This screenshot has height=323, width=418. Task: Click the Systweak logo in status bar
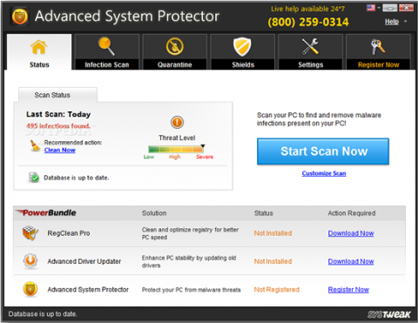point(389,314)
